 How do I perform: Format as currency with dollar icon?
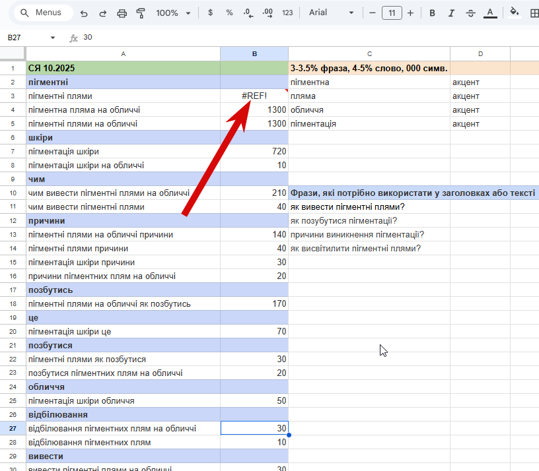click(210, 13)
